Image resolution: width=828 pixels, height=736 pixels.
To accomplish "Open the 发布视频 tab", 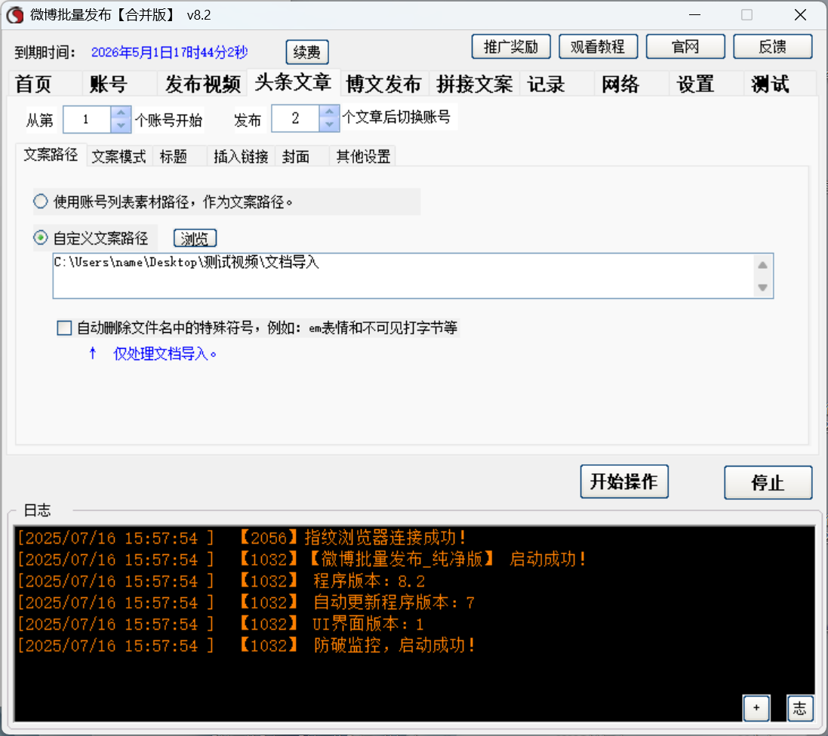I will tap(203, 85).
